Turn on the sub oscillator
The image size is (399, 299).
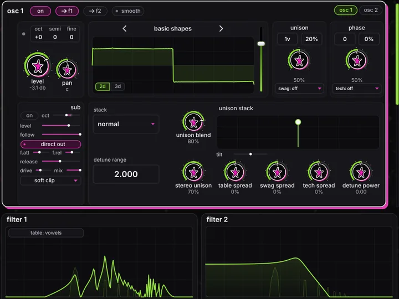[29, 115]
